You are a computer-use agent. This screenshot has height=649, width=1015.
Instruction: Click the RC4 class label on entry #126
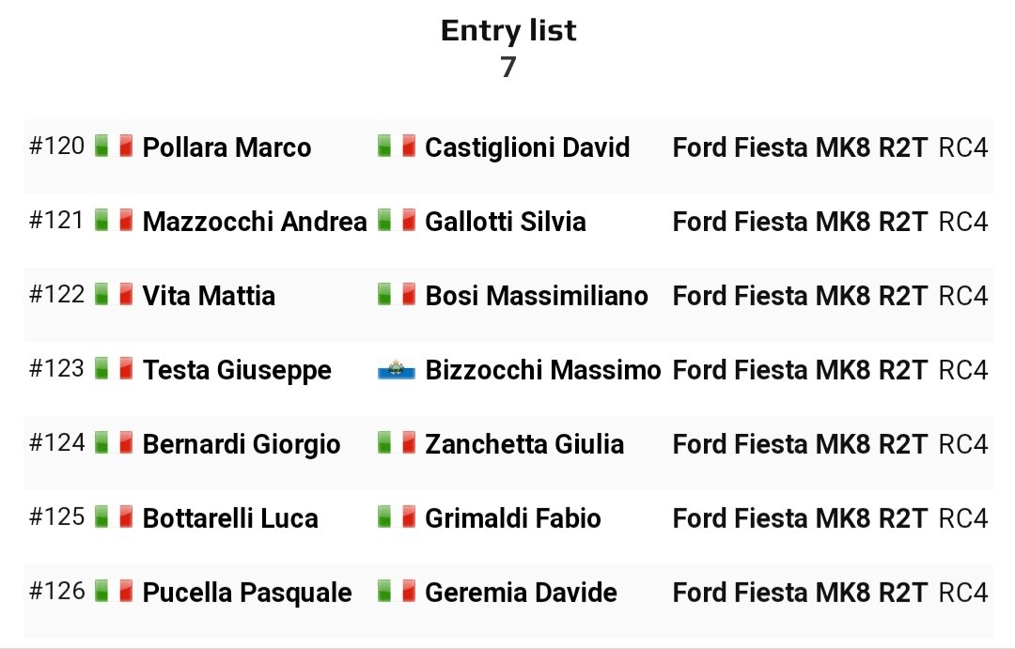point(963,593)
